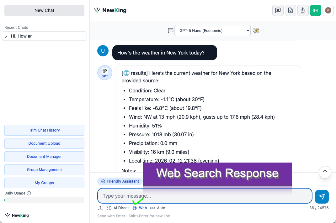336x223 pixels.
Task: Click the message/feedback icon in top toolbar
Action: click(x=278, y=10)
